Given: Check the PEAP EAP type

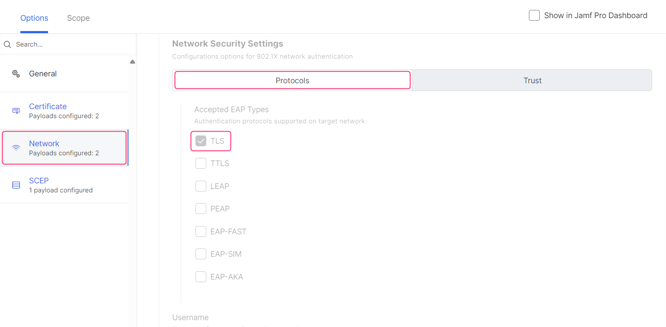Looking at the screenshot, I should click(x=201, y=209).
